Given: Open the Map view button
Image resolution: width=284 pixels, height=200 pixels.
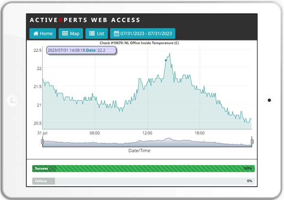Looking at the screenshot, I should coord(71,34).
